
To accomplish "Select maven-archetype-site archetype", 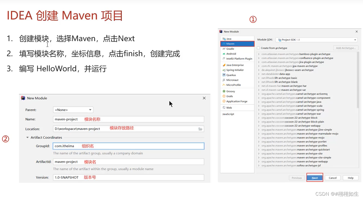I will click(292, 153).
